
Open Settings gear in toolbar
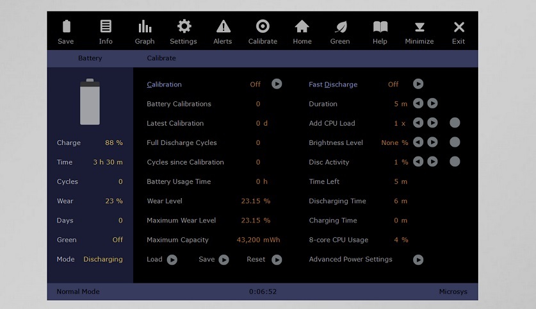(x=184, y=26)
